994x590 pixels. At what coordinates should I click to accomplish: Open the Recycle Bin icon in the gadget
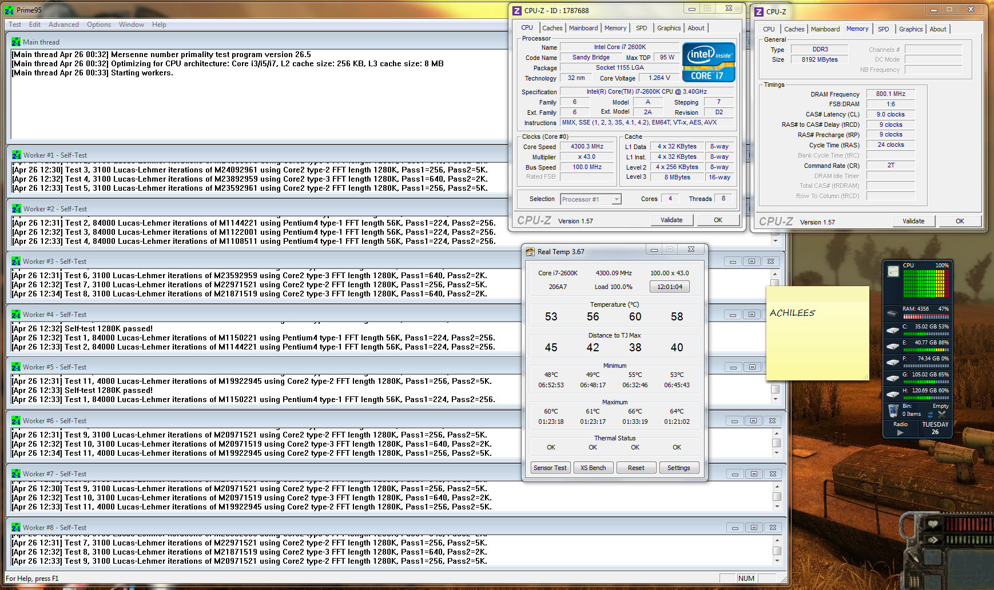893,410
